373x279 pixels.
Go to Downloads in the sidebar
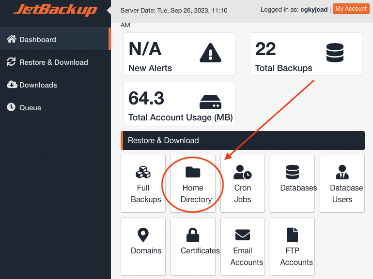click(55, 85)
